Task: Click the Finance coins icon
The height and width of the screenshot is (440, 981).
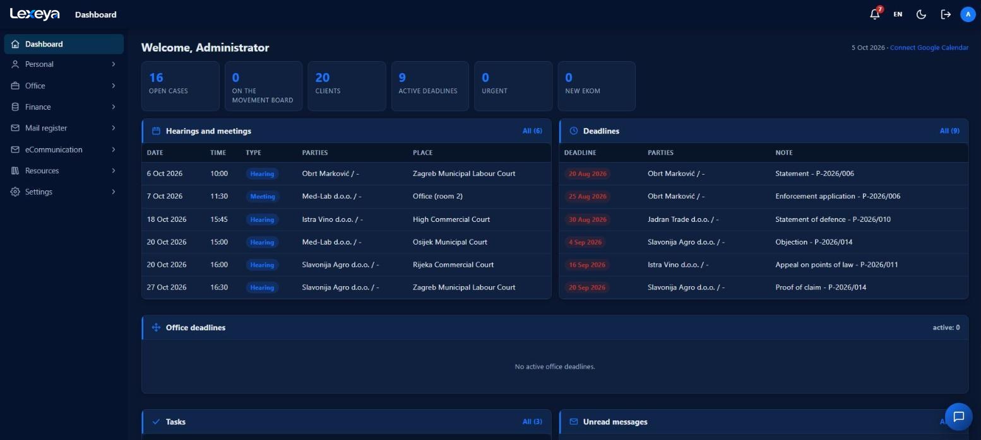Action: click(x=15, y=107)
